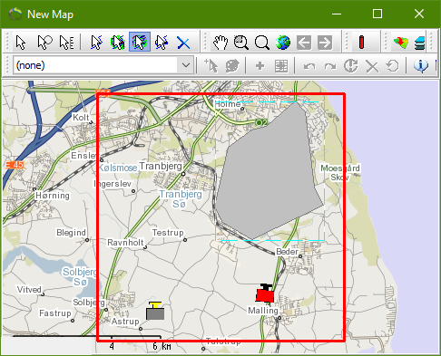Screen dimensions: 441x356
Task: Click the Ravnholt label on map
Action: (x=125, y=243)
